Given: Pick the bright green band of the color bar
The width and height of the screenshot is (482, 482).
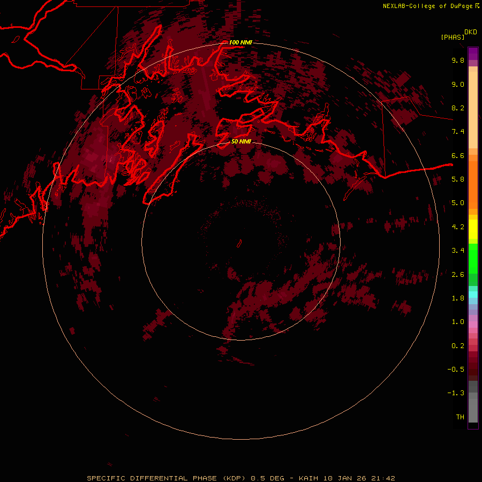Looking at the screenshot, I should click(473, 258).
